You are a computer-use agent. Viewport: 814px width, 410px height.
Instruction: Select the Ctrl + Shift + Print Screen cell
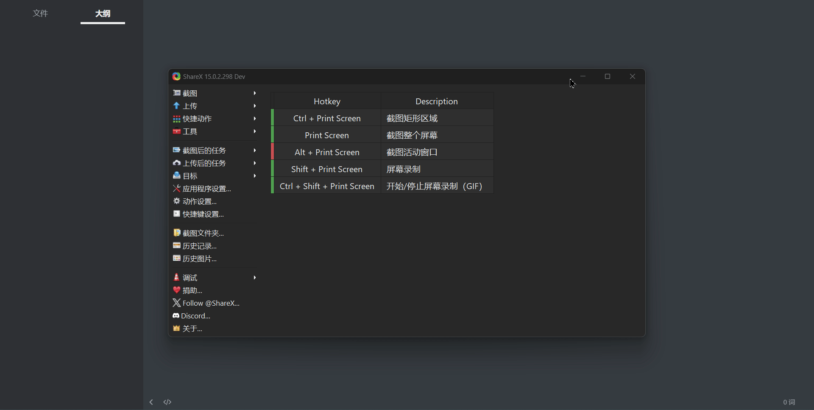coord(327,186)
